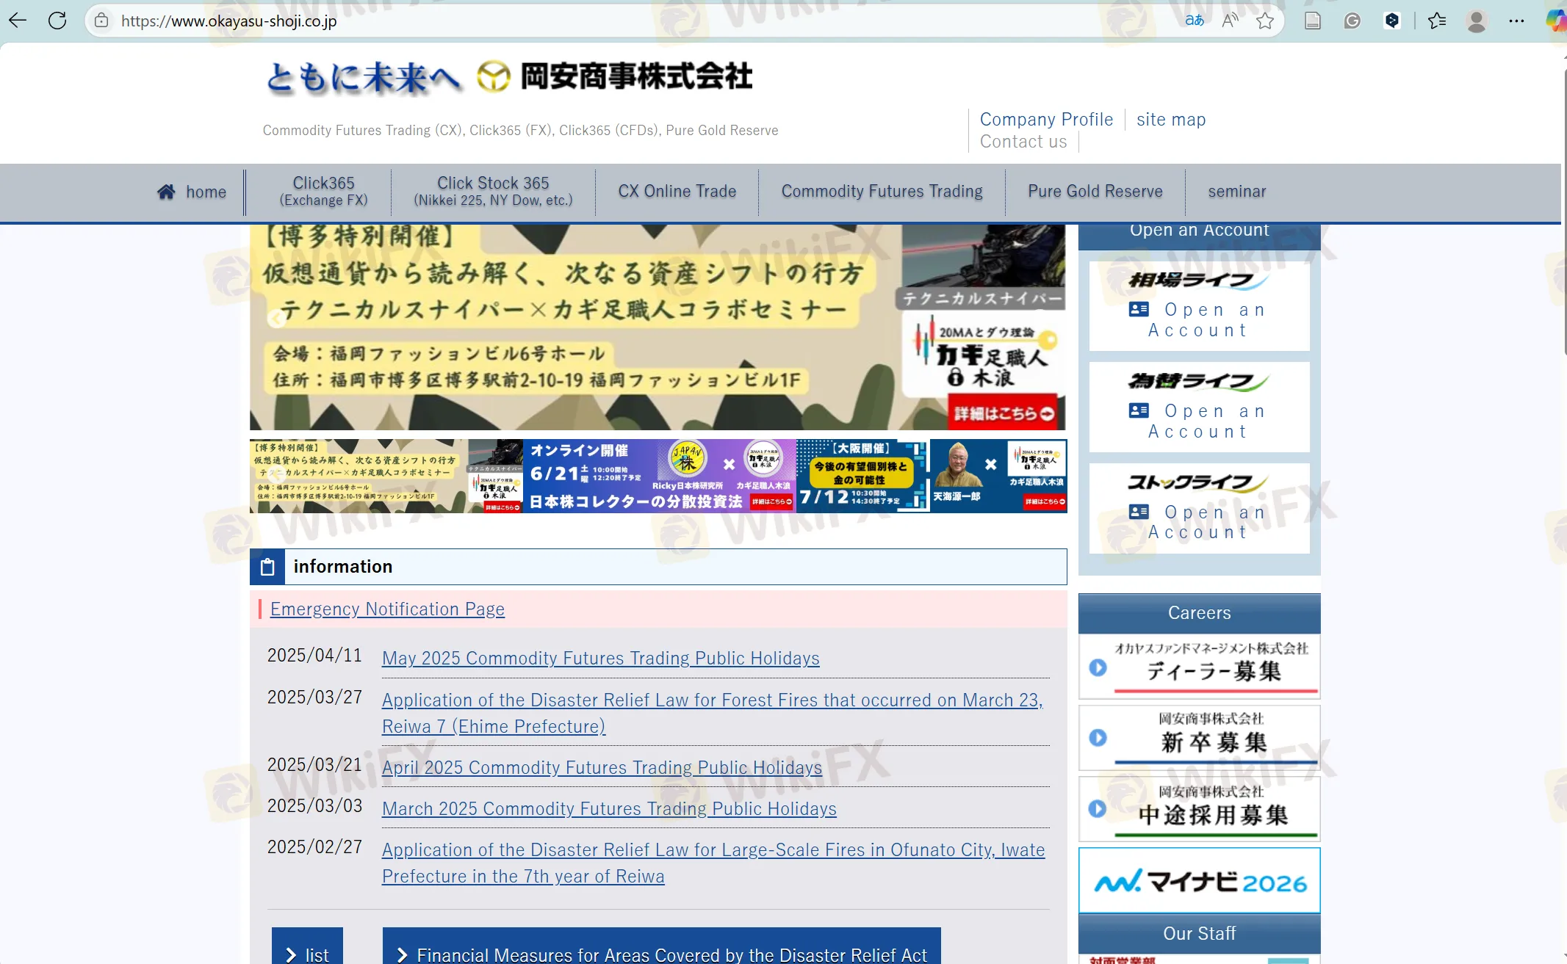Viewport: 1567px width, 964px height.
Task: Click the favorites list toolbar icon
Action: 1437,21
